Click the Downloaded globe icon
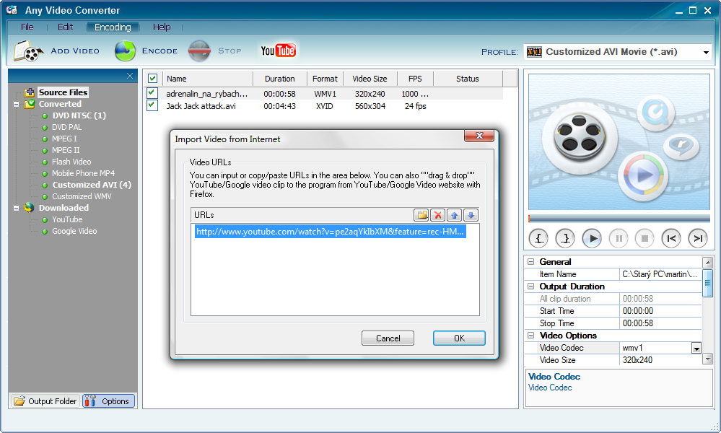The height and width of the screenshot is (433, 721). [30, 208]
